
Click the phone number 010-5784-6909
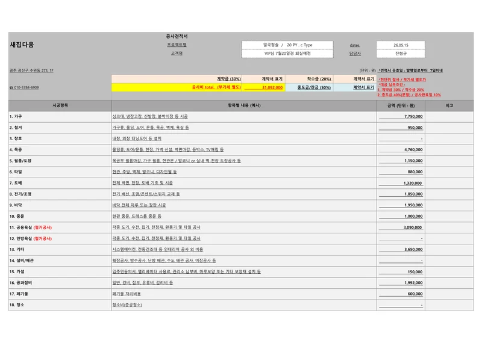[x=24, y=87]
